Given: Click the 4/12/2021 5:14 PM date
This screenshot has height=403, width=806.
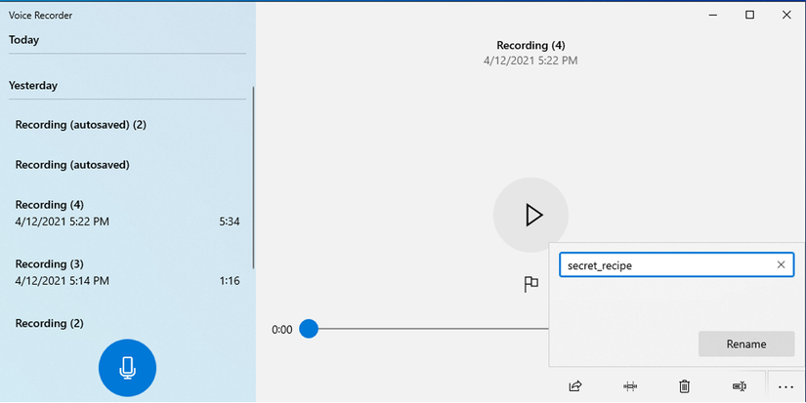Looking at the screenshot, I should click(63, 281).
